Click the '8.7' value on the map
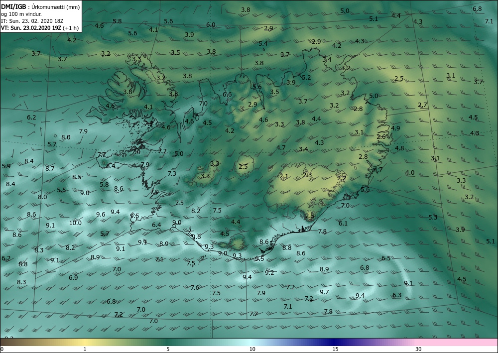498x353 pixels. tap(50, 169)
